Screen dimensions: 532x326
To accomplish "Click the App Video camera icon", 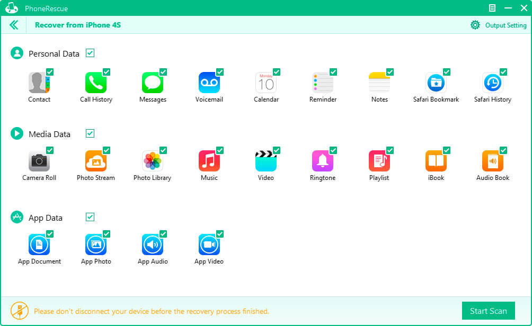I will (209, 245).
